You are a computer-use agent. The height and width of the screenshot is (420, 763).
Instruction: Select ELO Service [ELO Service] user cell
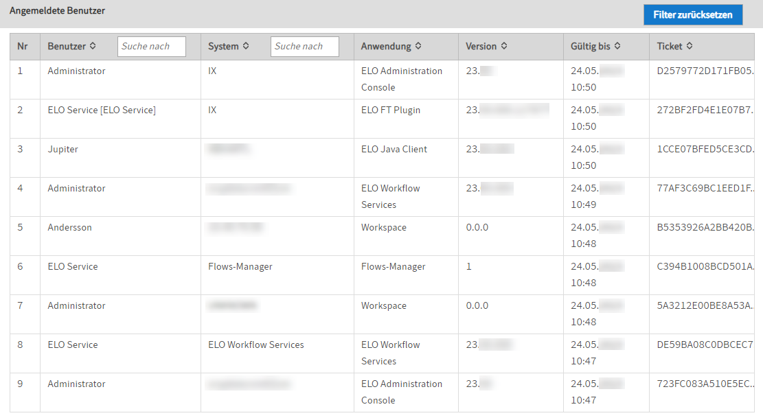coord(102,110)
